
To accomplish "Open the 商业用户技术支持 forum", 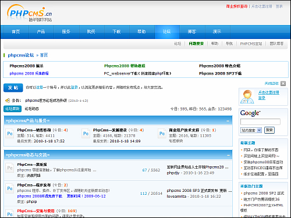I will [x=184, y=130].
